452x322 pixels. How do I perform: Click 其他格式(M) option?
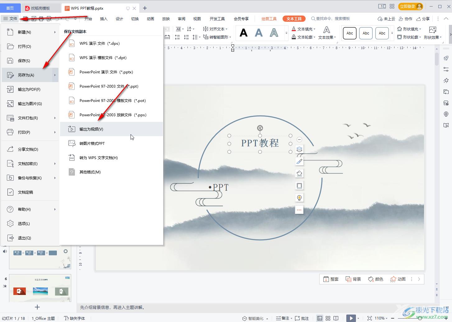coord(111,172)
